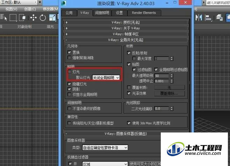Activate the Select and Rotate tool
The width and height of the screenshot is (230, 166).
[43, 18]
